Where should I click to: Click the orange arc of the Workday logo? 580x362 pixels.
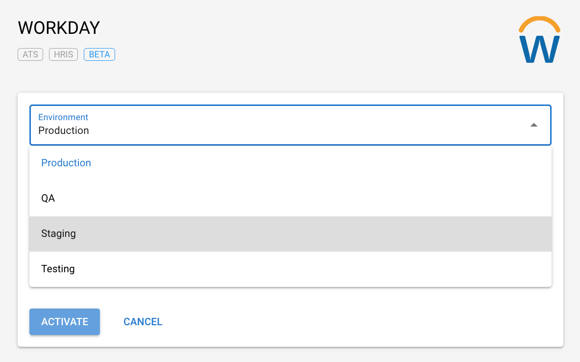click(539, 20)
